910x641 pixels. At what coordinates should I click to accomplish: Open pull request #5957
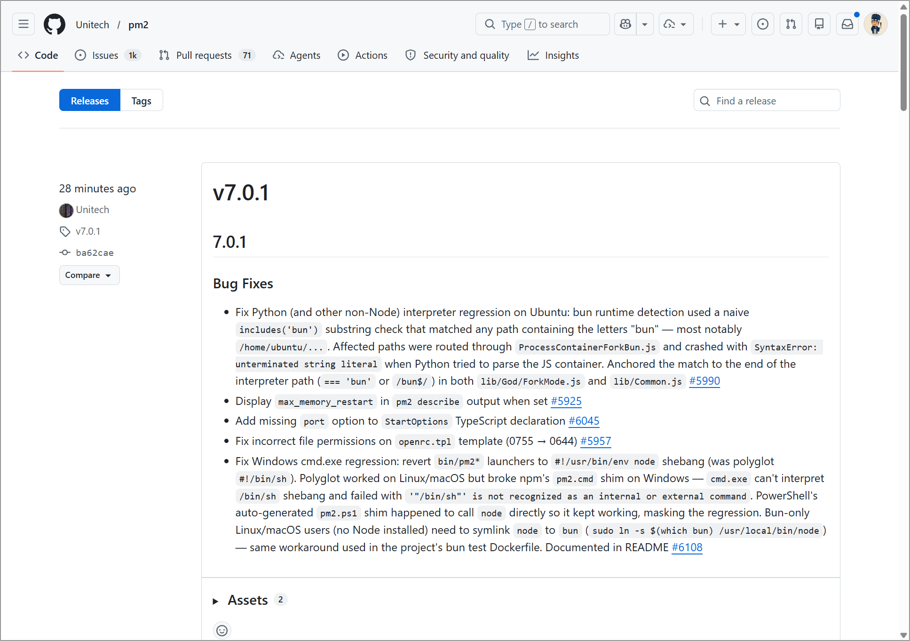(x=596, y=441)
